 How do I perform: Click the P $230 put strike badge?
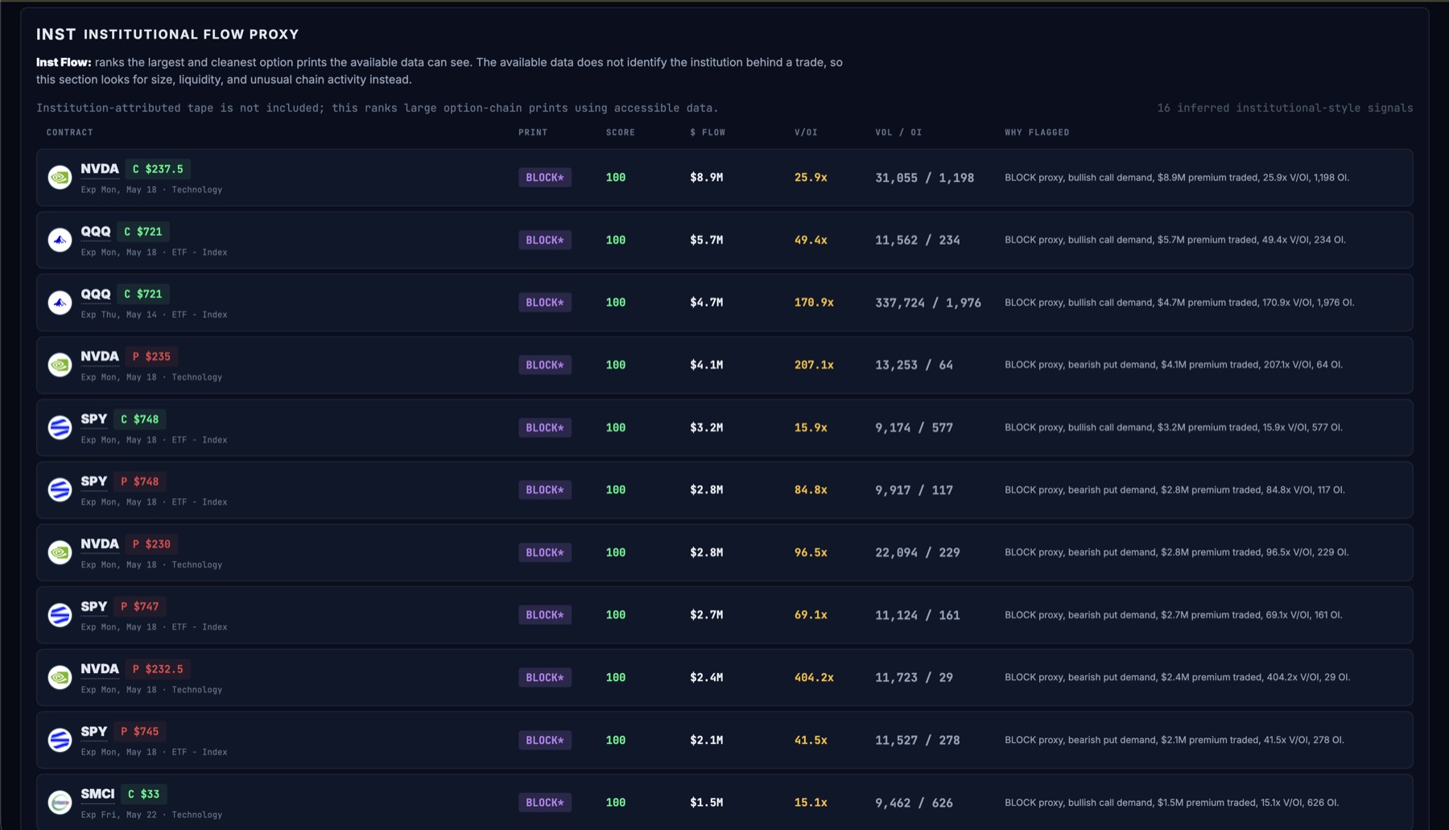[x=152, y=544]
